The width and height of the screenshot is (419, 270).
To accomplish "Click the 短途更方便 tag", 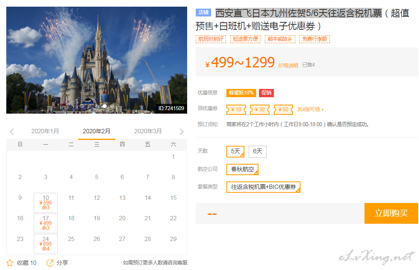I will (245, 39).
